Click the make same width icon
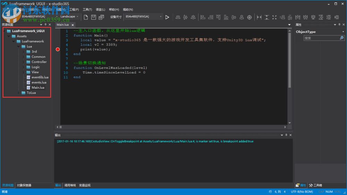Image resolution: width=347 pixels, height=195 pixels. pyautogui.click(x=259, y=17)
